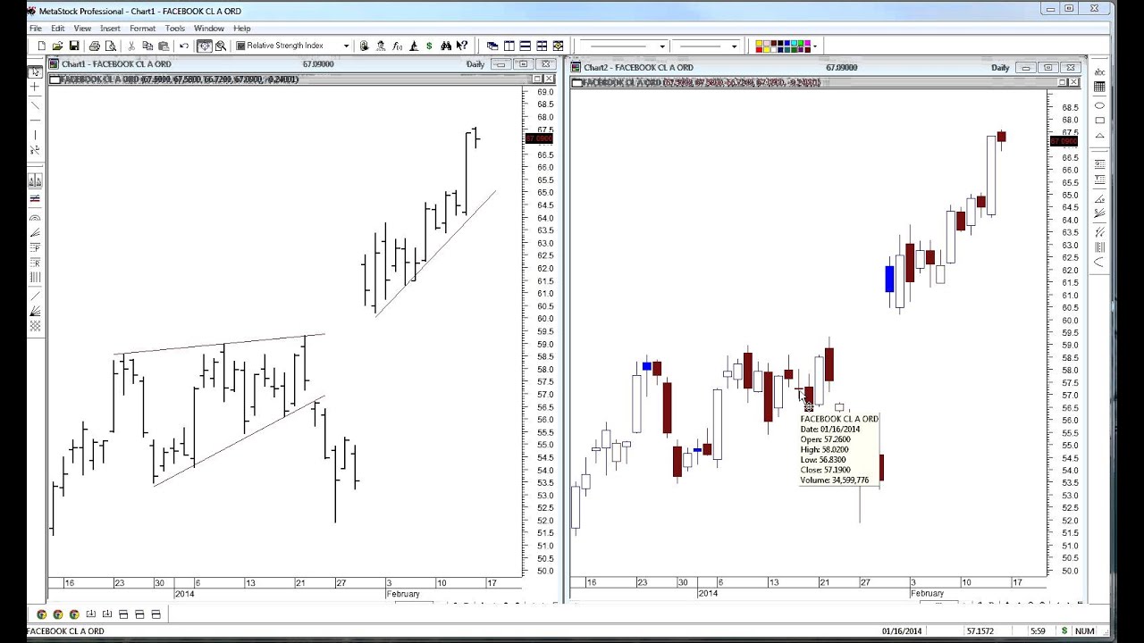Save chart with the floppy disk icon
Screen dimensions: 1144x643
pyautogui.click(x=74, y=46)
